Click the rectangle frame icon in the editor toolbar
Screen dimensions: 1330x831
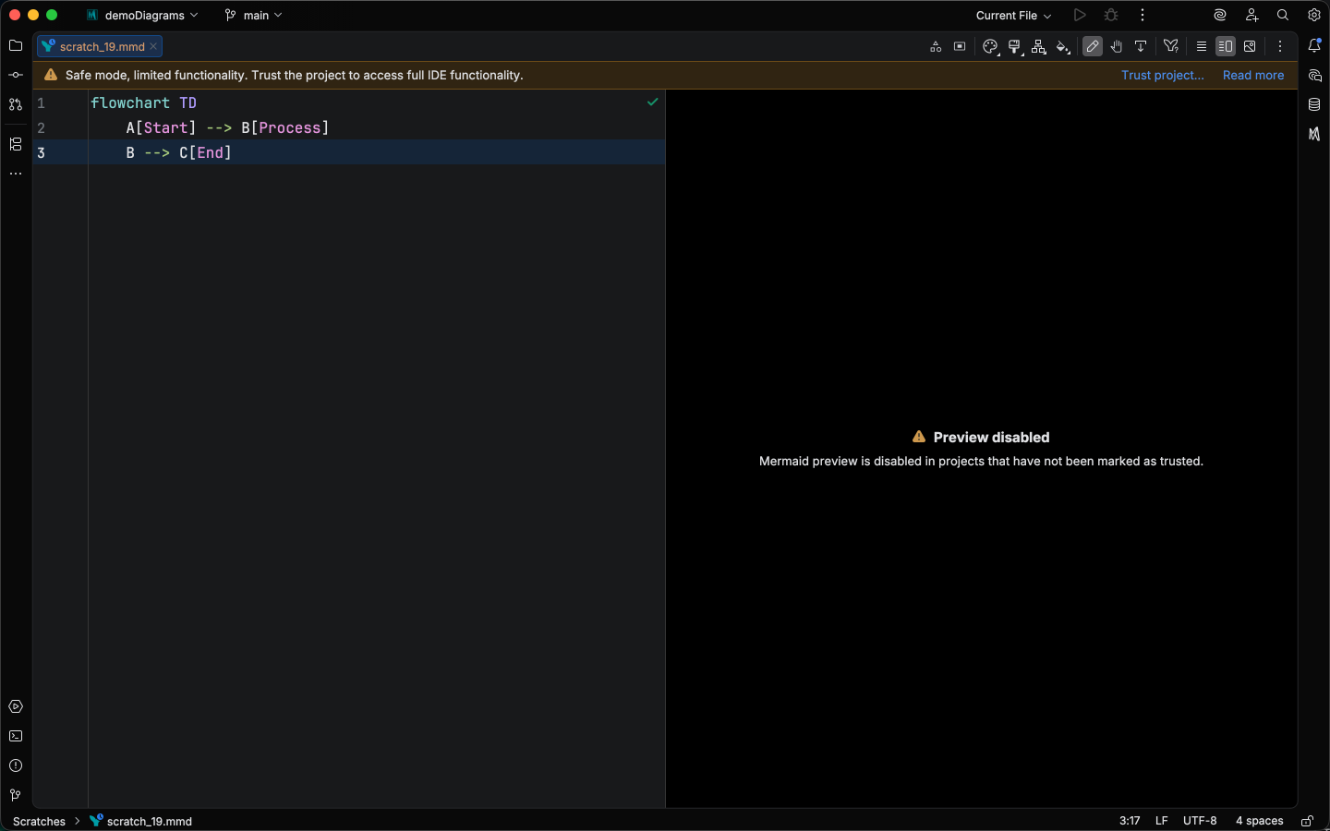(x=960, y=46)
